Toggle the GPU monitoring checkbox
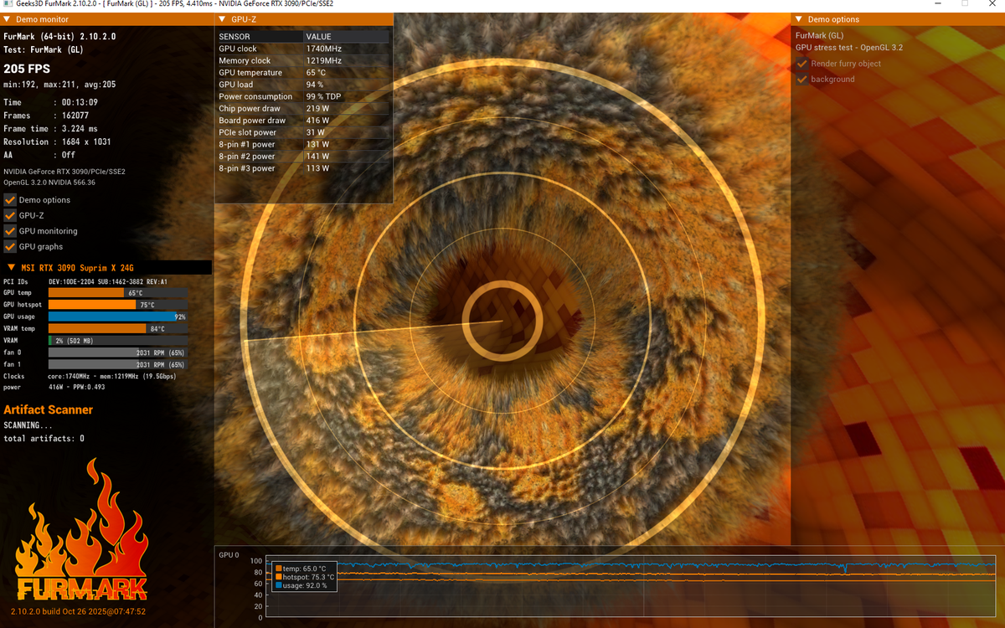 [x=10, y=231]
